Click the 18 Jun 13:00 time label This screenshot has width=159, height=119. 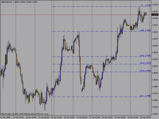pos(107,117)
